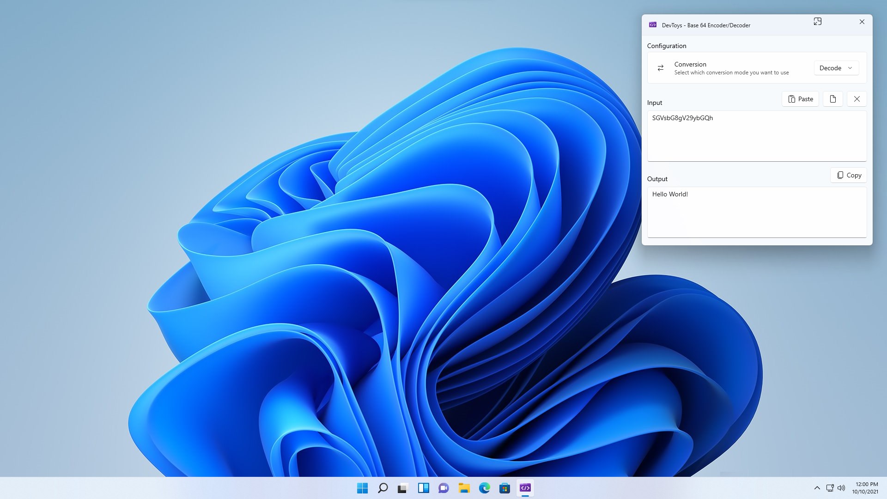This screenshot has height=499, width=887.
Task: Click the DevTools icon in the taskbar
Action: [525, 488]
